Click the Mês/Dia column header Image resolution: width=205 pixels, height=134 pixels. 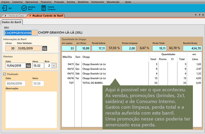67,57
